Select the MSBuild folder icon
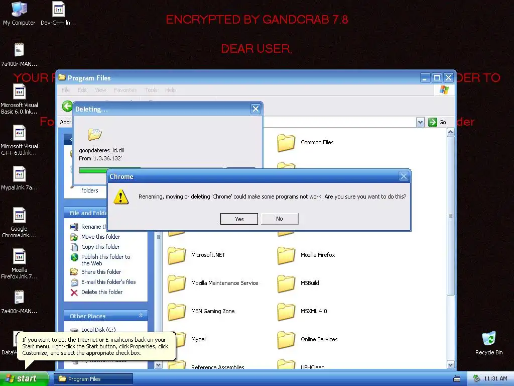 click(x=286, y=283)
